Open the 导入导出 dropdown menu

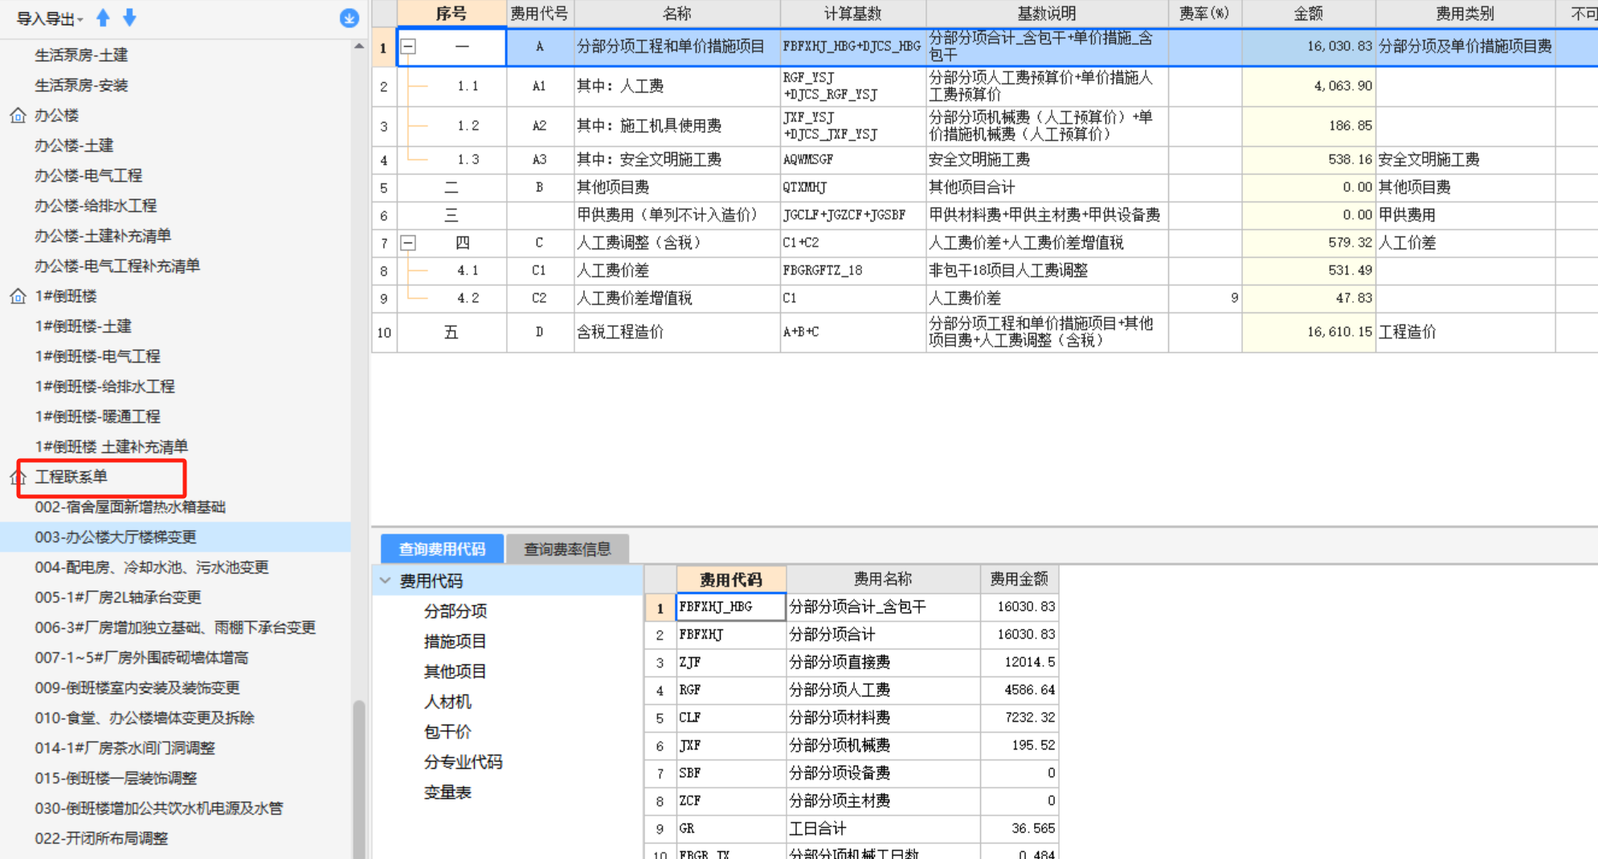click(50, 18)
